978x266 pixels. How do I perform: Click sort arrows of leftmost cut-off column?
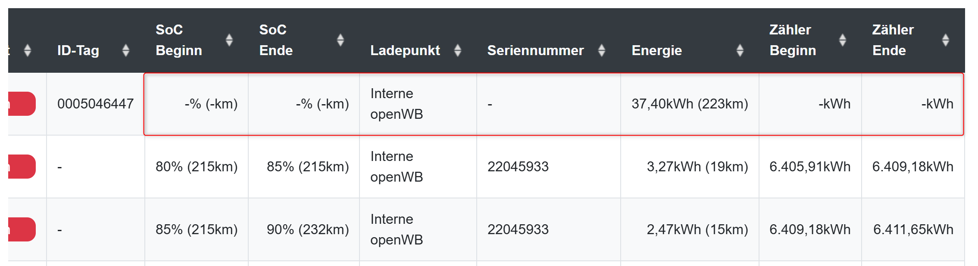tap(28, 50)
